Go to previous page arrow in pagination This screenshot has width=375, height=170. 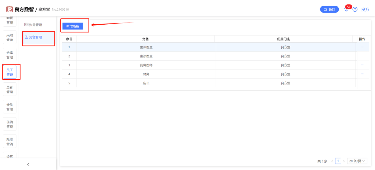[x=332, y=161]
